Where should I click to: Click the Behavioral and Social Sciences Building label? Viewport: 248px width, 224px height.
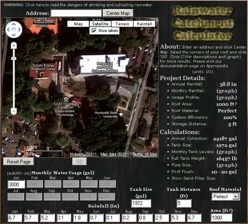click(105, 67)
